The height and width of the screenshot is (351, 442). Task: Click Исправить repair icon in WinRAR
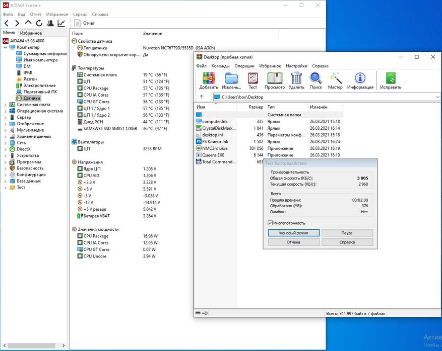pos(391,80)
